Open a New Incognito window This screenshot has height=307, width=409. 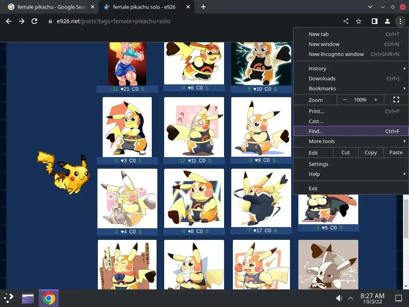[x=351, y=54]
